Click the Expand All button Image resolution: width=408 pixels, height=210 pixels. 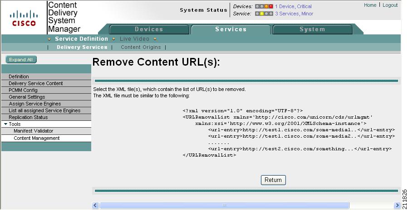pos(21,60)
